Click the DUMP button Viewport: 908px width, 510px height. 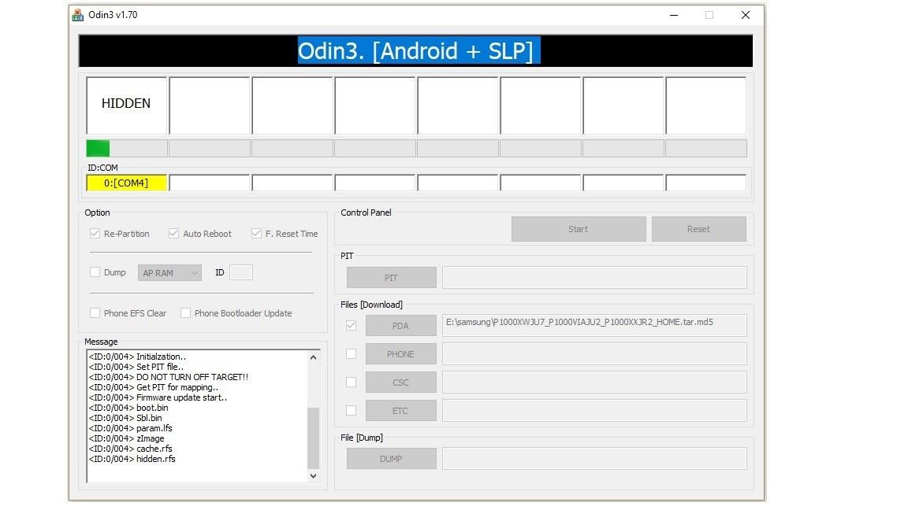tap(392, 459)
